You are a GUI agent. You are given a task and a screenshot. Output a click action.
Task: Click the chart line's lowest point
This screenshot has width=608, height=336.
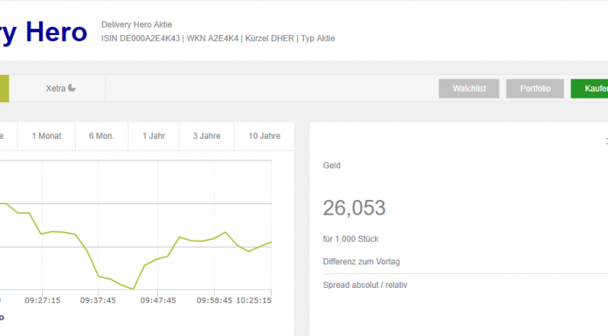point(133,289)
